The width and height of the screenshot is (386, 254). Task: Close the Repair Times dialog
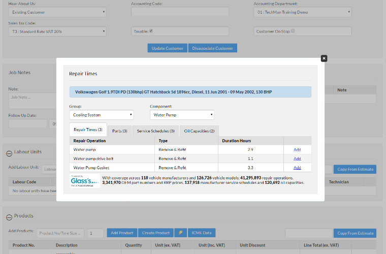[x=324, y=58]
